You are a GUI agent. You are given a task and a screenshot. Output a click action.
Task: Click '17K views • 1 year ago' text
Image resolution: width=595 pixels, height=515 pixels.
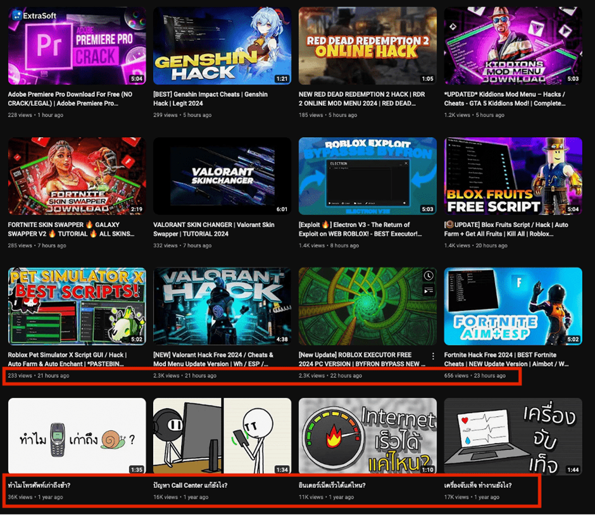coord(472,497)
